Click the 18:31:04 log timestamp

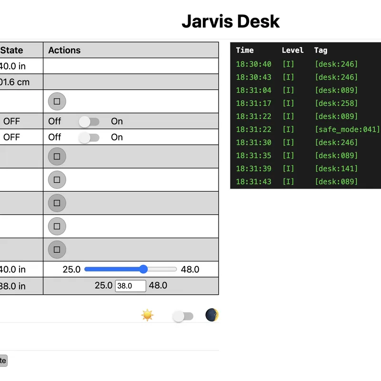(253, 90)
